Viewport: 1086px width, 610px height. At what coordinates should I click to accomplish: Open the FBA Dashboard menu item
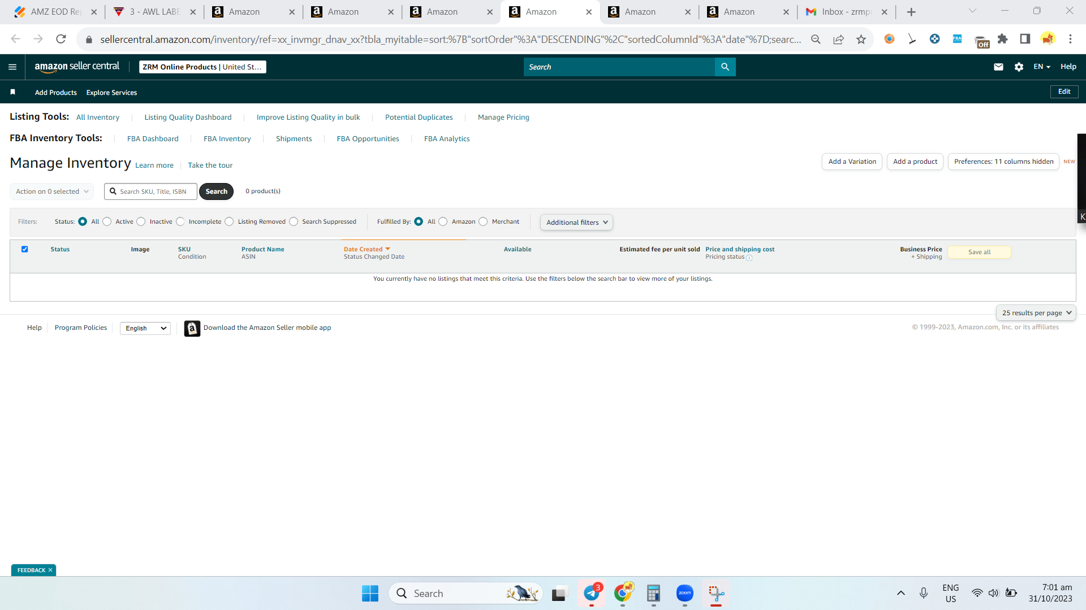pyautogui.click(x=153, y=139)
